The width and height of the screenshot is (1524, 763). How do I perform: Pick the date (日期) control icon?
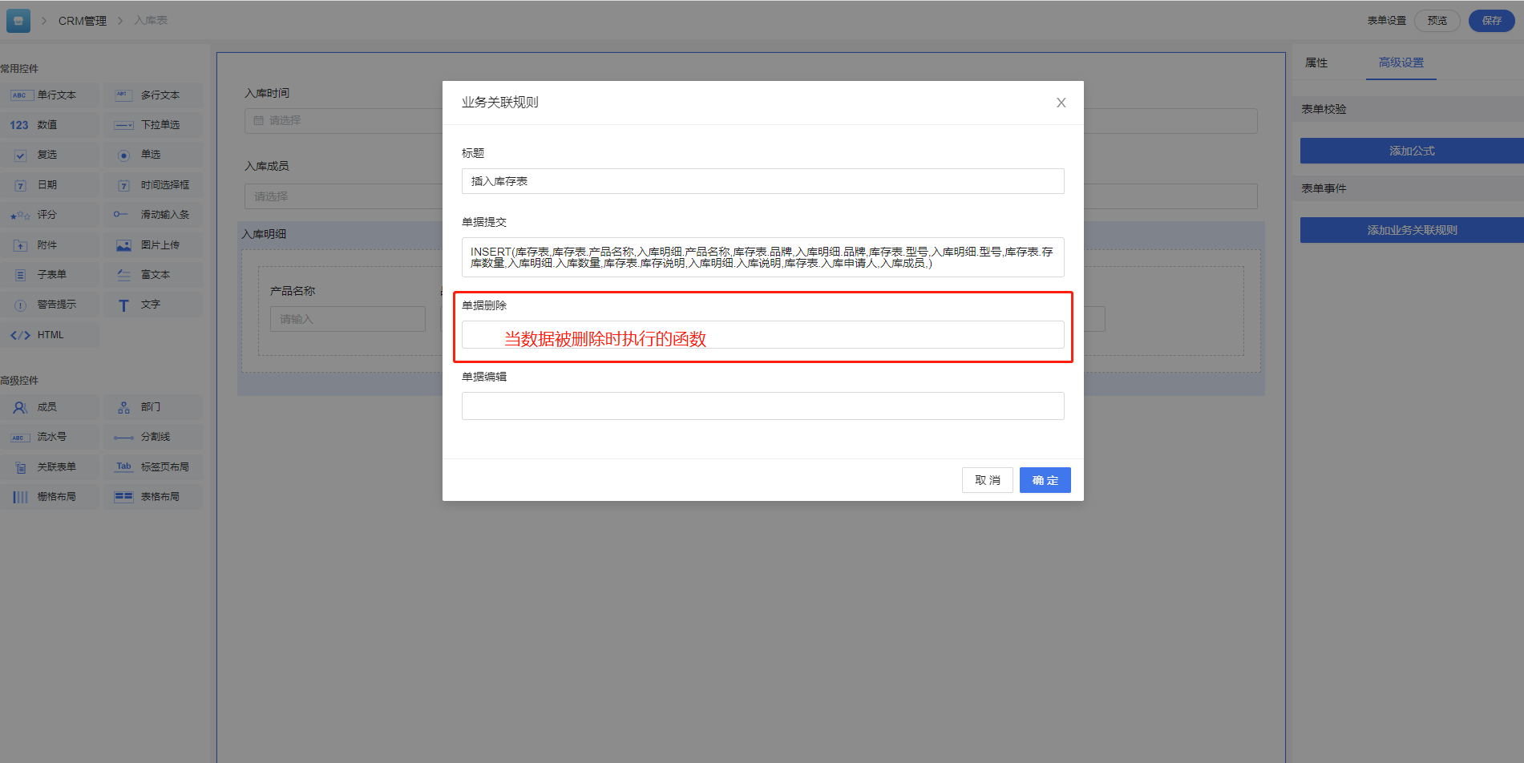click(21, 185)
